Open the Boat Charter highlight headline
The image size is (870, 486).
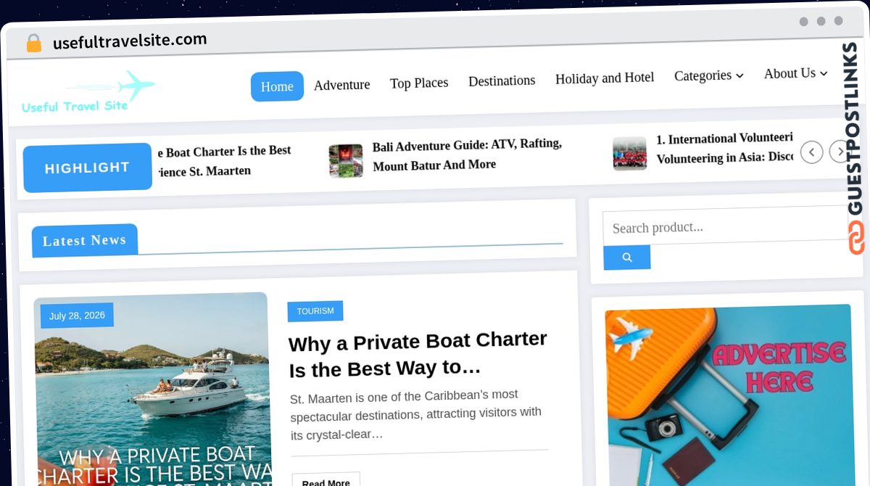click(224, 161)
